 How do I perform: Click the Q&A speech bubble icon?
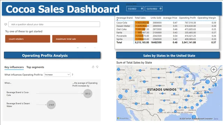click(6, 24)
